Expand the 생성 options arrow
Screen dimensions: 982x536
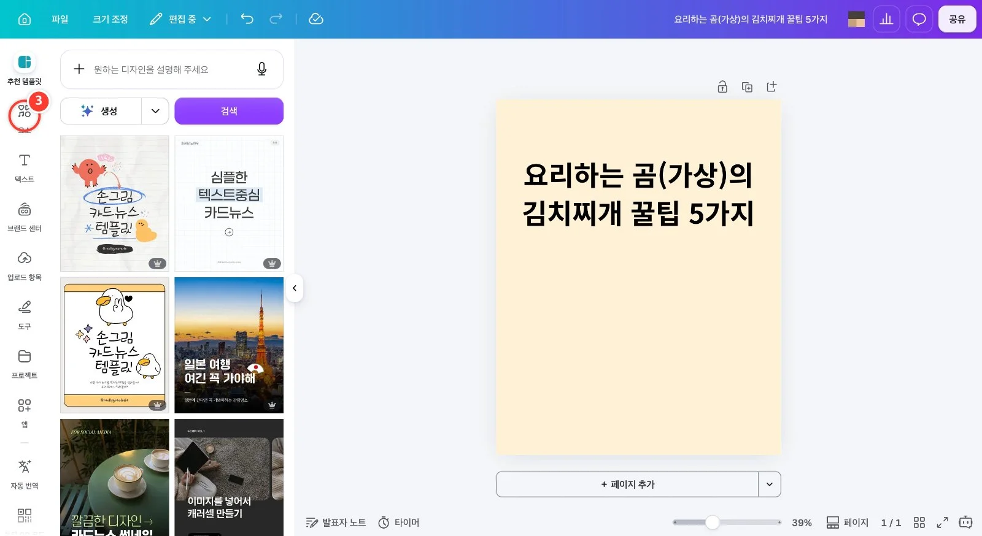[x=155, y=111]
